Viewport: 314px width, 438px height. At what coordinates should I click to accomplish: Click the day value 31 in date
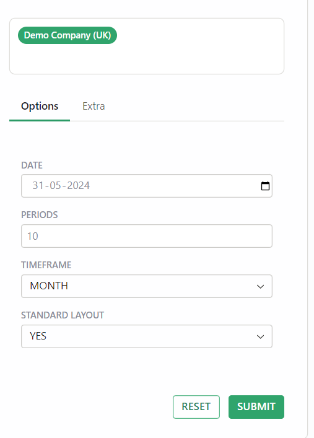(38, 185)
